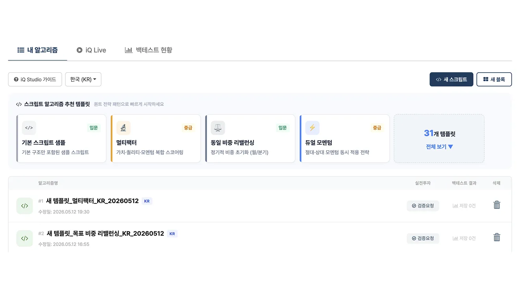This screenshot has height=295, width=520.
Task: Click the KR badge on algorithm #2
Action: pyautogui.click(x=172, y=234)
